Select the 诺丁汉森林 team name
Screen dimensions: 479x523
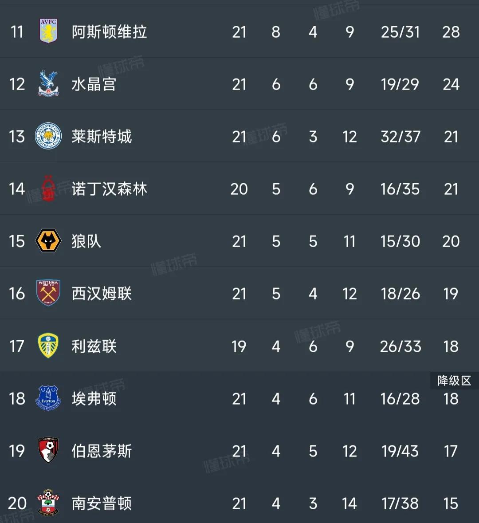(x=109, y=189)
